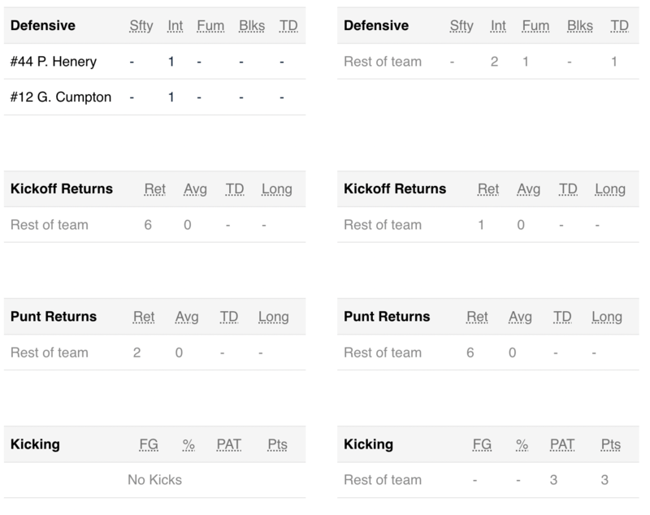Click the No Kicks text in Kicking

click(154, 480)
